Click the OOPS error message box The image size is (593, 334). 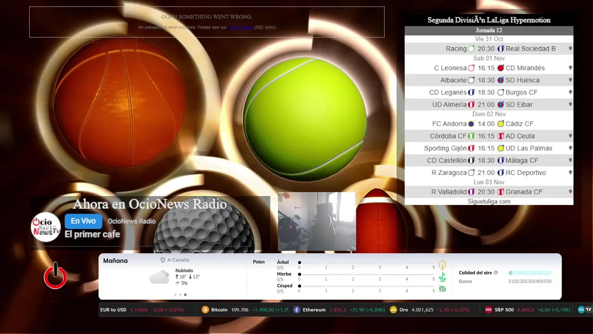pyautogui.click(x=207, y=22)
